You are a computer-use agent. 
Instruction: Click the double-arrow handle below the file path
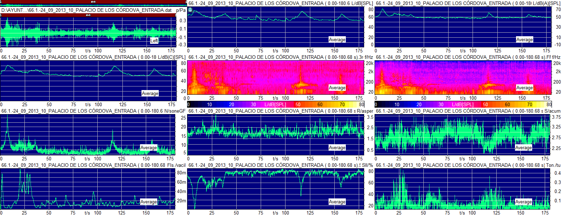pyautogui.click(x=88, y=15)
